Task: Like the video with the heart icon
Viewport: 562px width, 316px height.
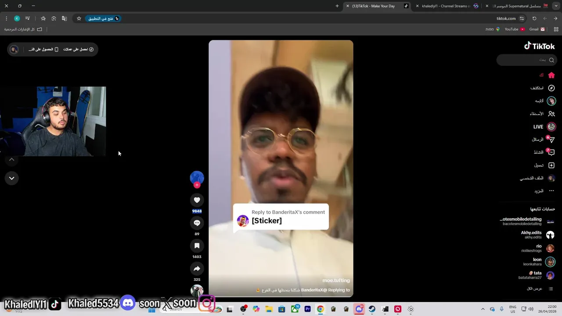Action: click(197, 200)
